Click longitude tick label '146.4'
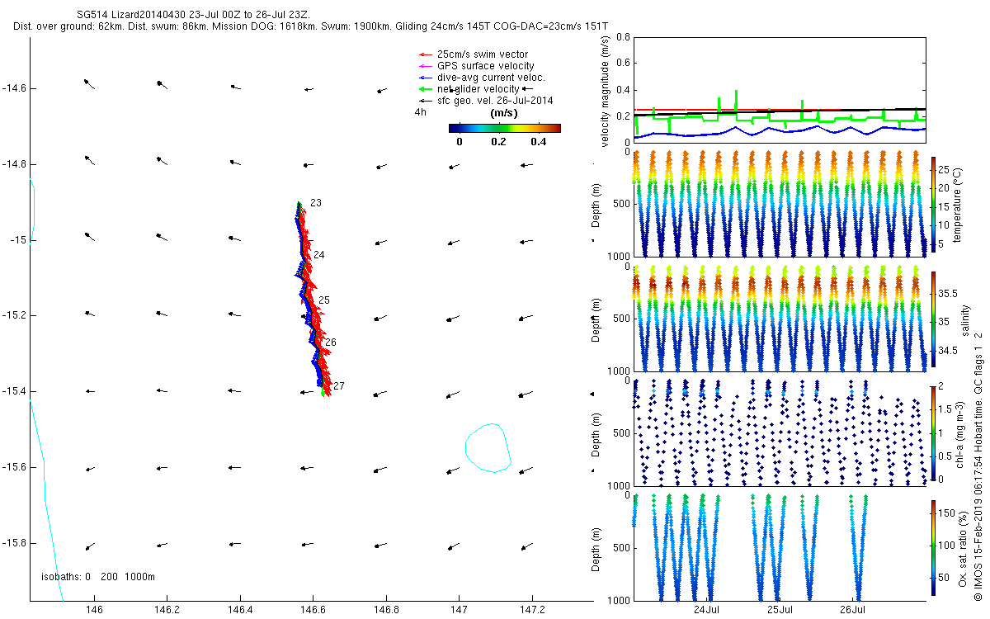This screenshot has height=619, width=990. coord(240,609)
